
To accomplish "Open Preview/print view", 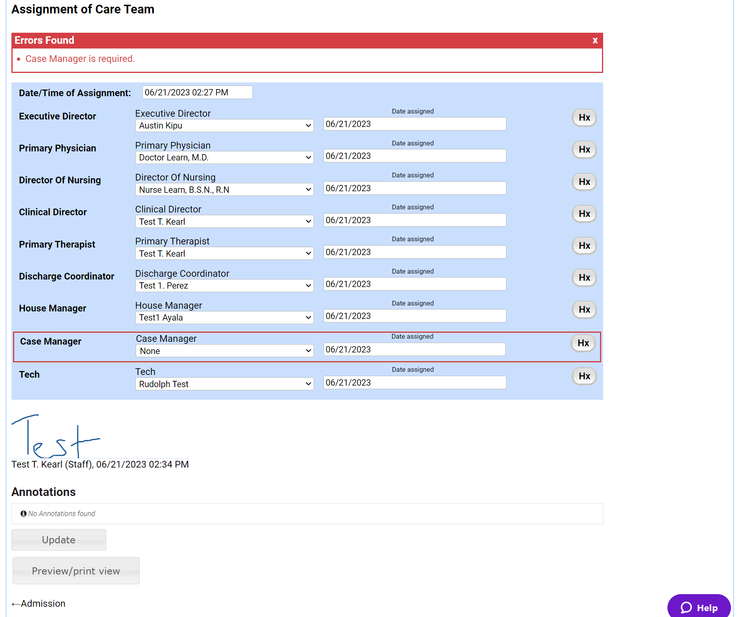I will coord(76,571).
